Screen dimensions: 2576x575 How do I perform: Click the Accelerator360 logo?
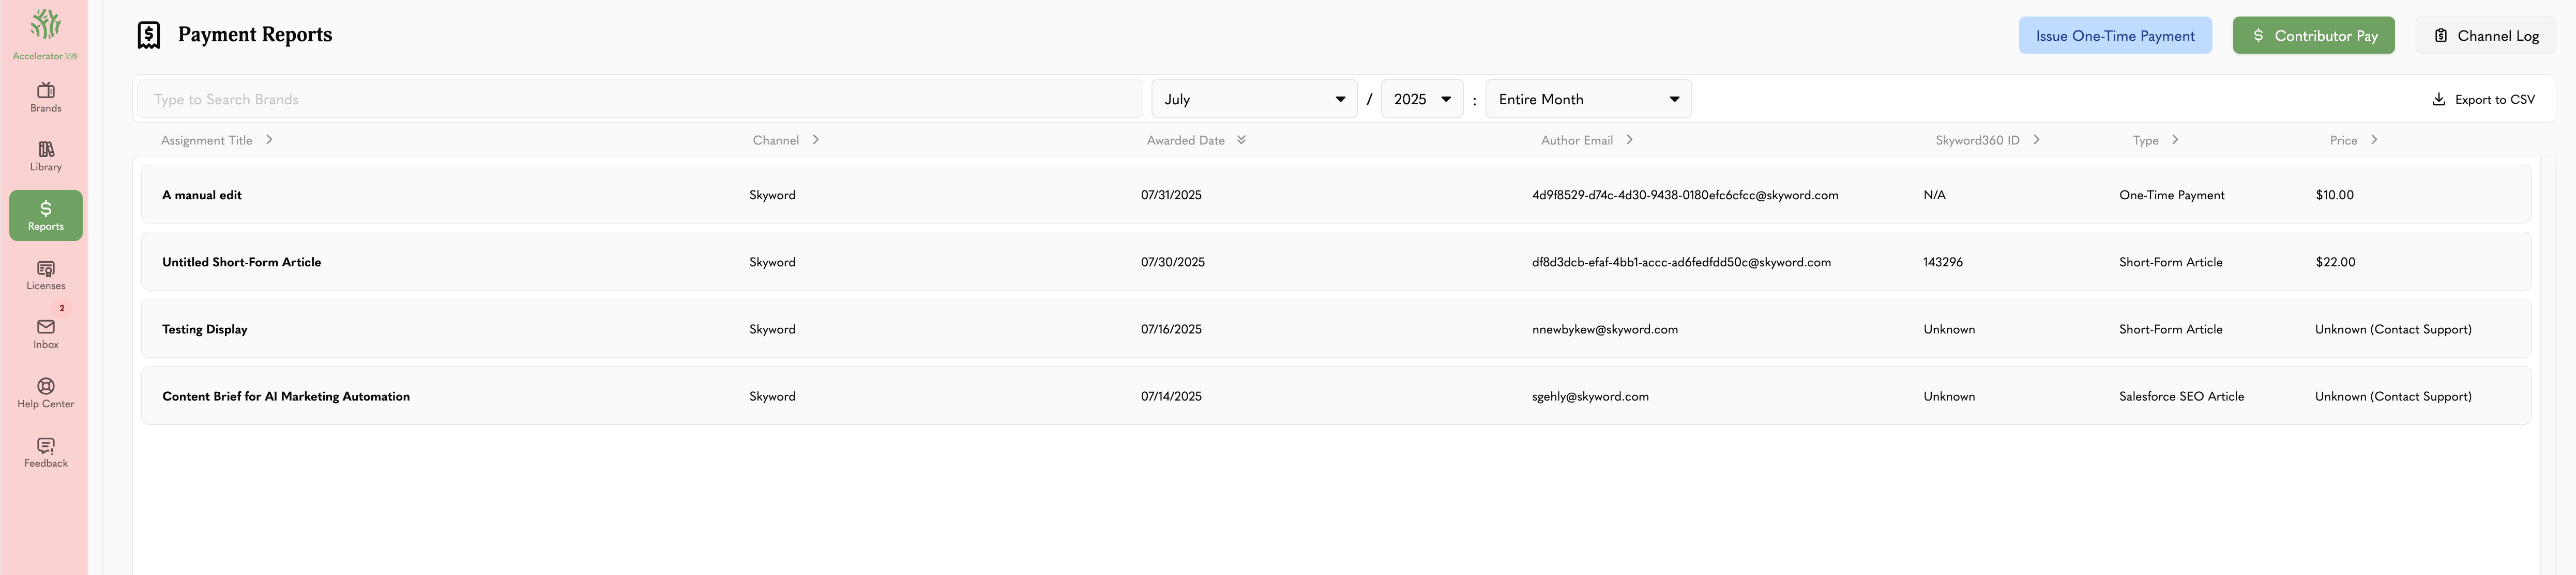point(45,34)
